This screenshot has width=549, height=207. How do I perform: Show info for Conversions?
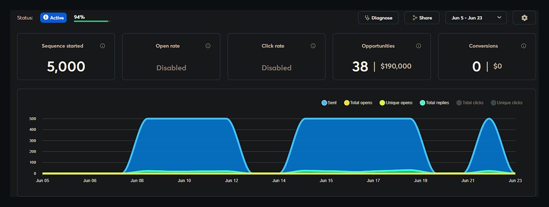524,46
